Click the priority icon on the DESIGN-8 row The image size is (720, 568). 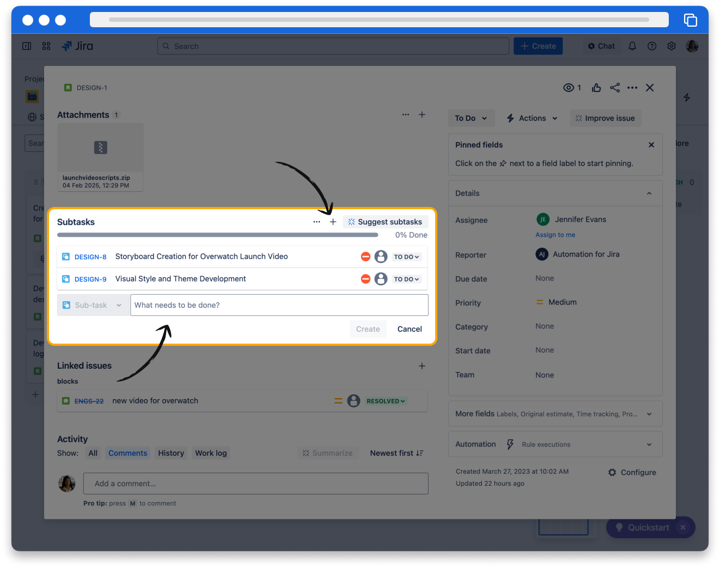tap(365, 256)
